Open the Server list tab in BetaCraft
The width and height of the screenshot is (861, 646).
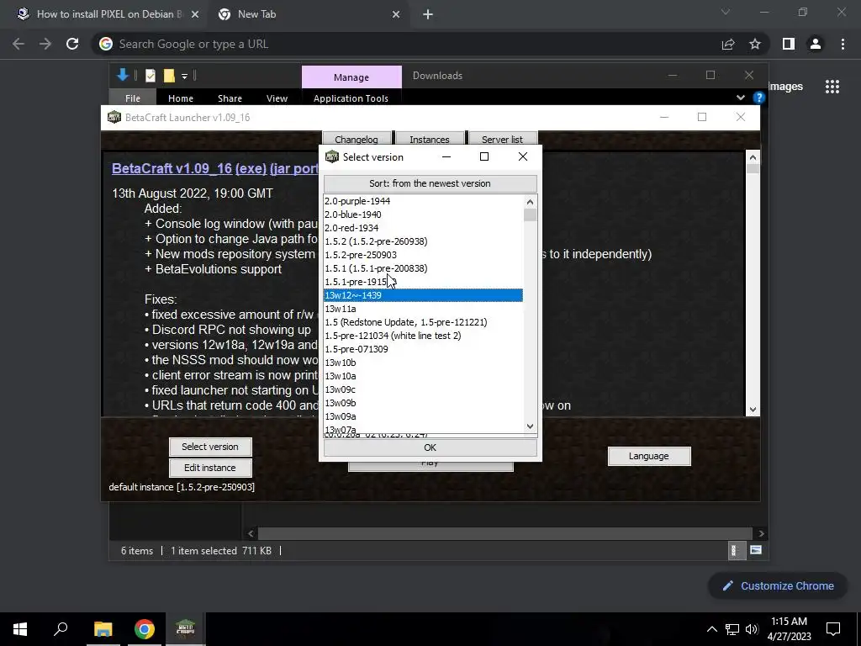tap(502, 139)
